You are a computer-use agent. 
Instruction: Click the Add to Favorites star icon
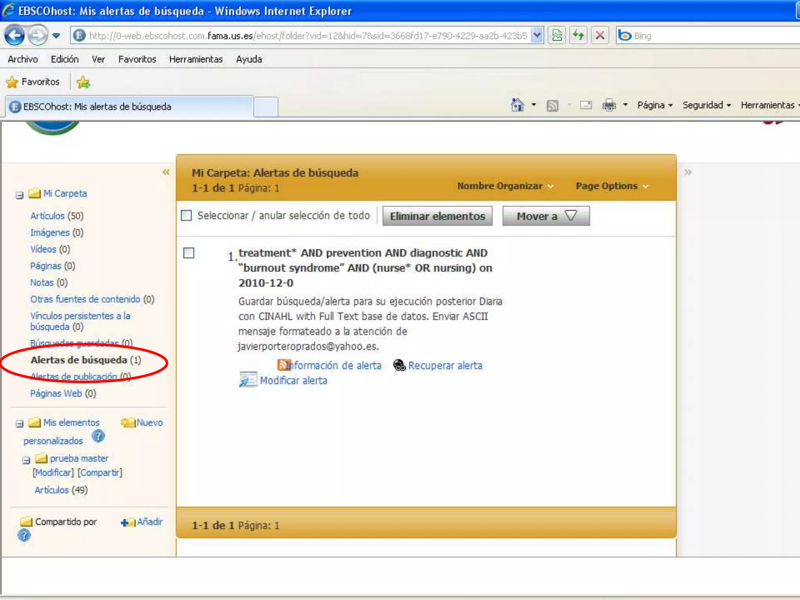[83, 82]
